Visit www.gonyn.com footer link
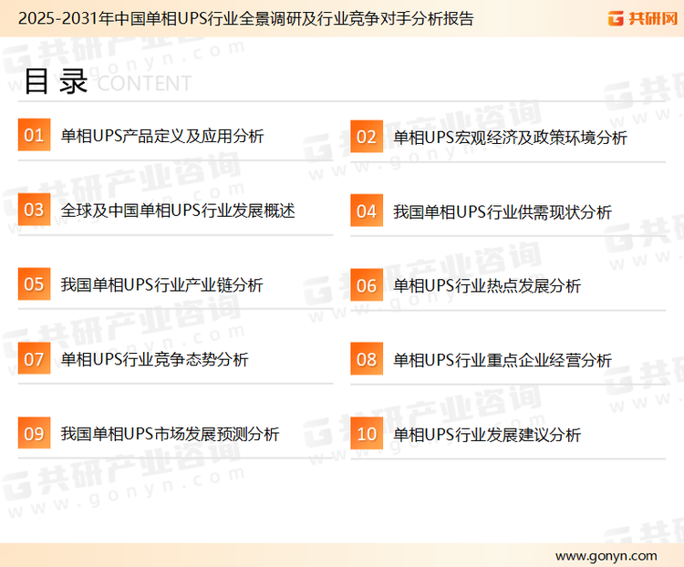684x567 pixels. (x=606, y=556)
